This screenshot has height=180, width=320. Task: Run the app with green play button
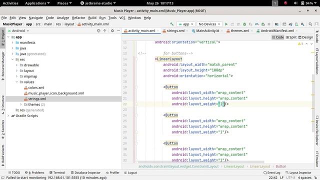[x=226, y=24]
